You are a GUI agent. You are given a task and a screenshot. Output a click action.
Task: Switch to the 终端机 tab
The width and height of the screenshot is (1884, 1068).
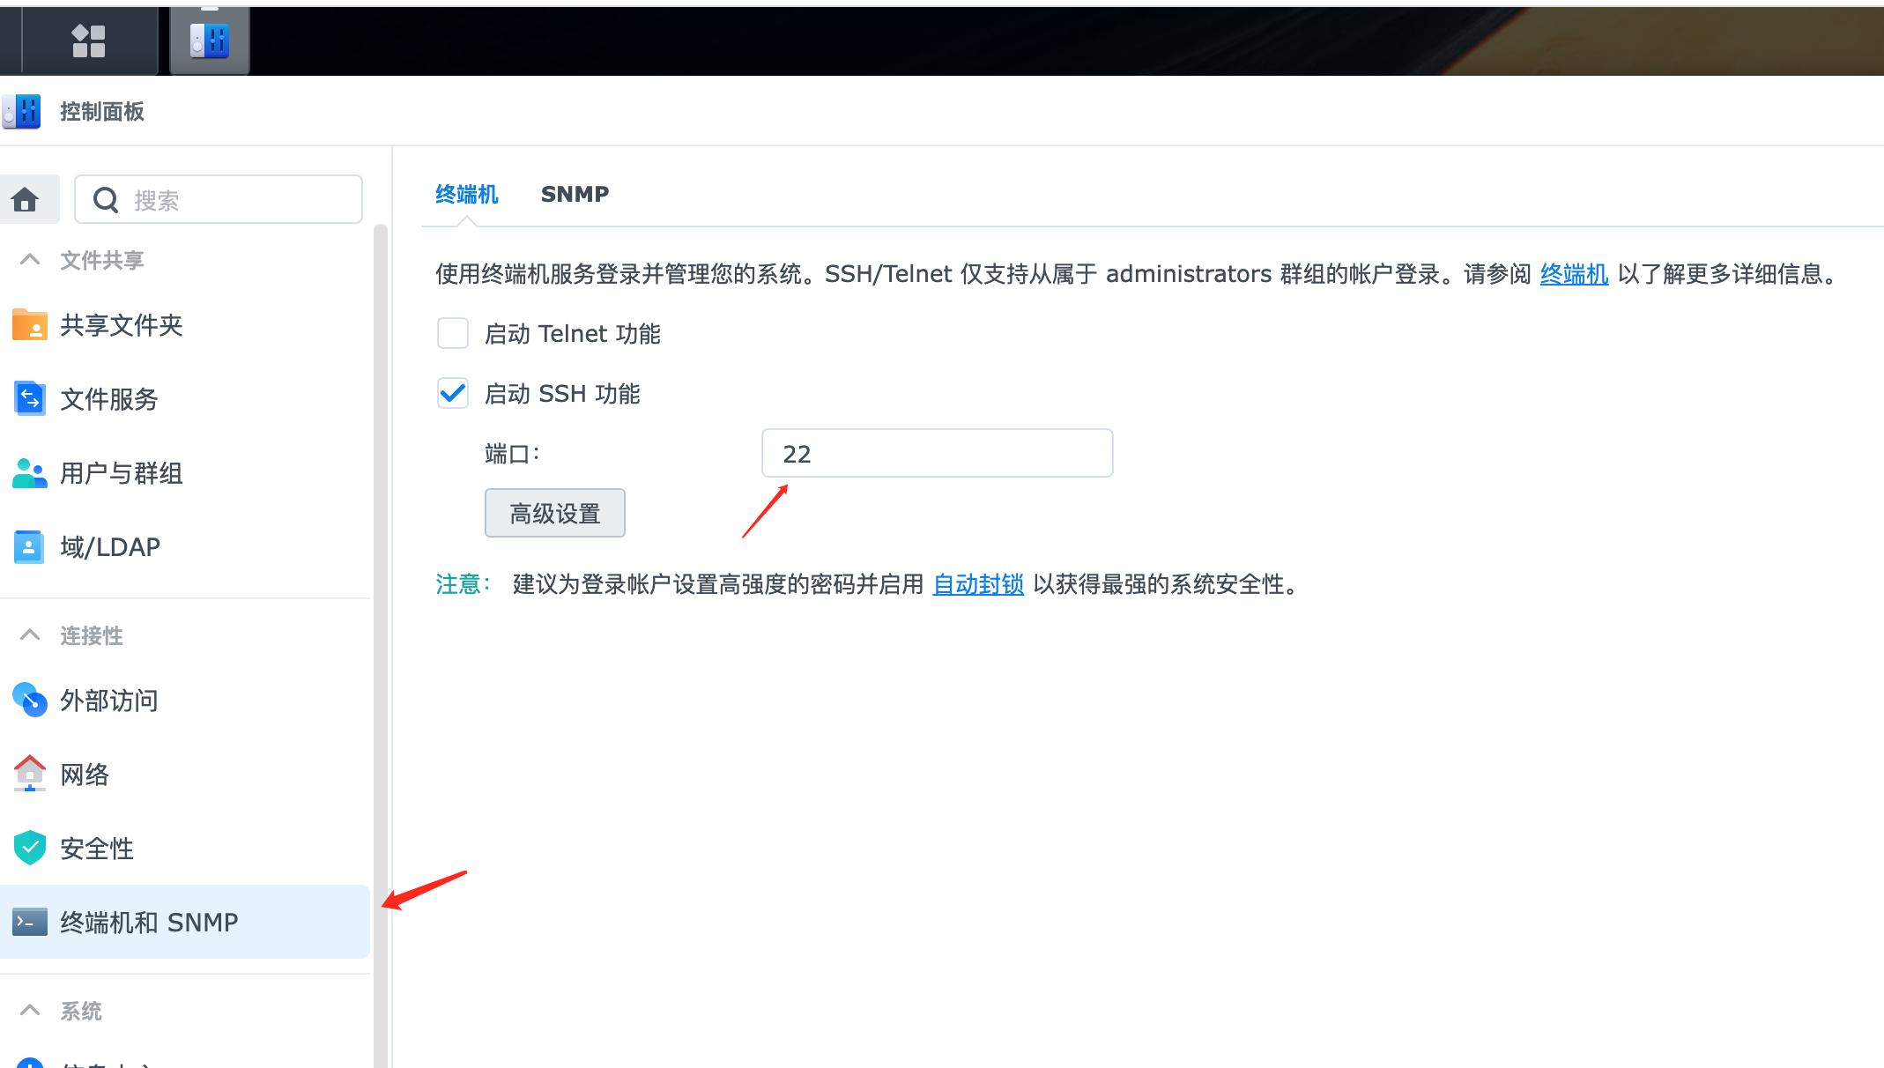[x=467, y=194]
